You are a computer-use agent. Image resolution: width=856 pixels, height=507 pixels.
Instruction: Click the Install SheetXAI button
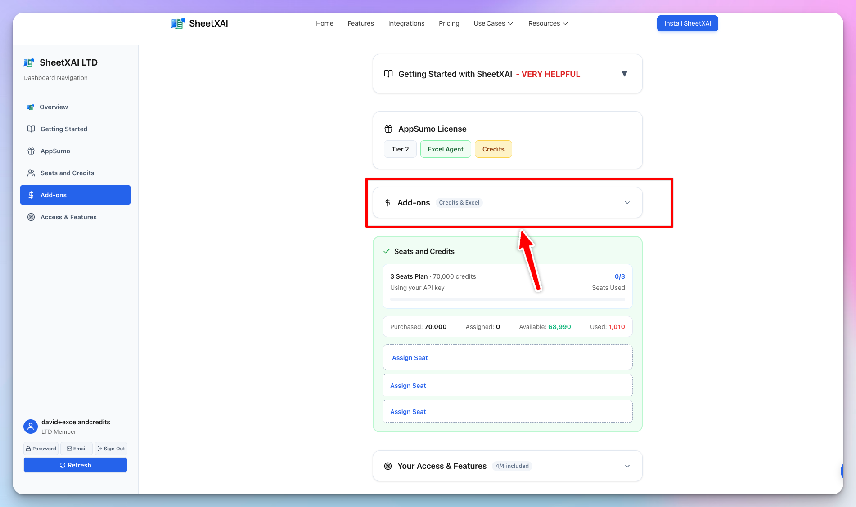(687, 23)
